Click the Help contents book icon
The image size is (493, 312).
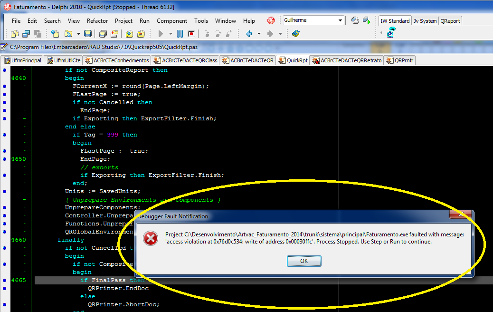pyautogui.click(x=295, y=34)
